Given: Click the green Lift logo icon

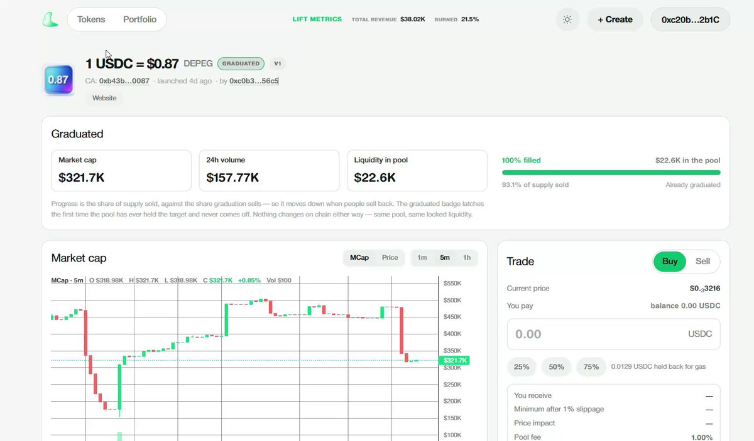Looking at the screenshot, I should [x=50, y=19].
